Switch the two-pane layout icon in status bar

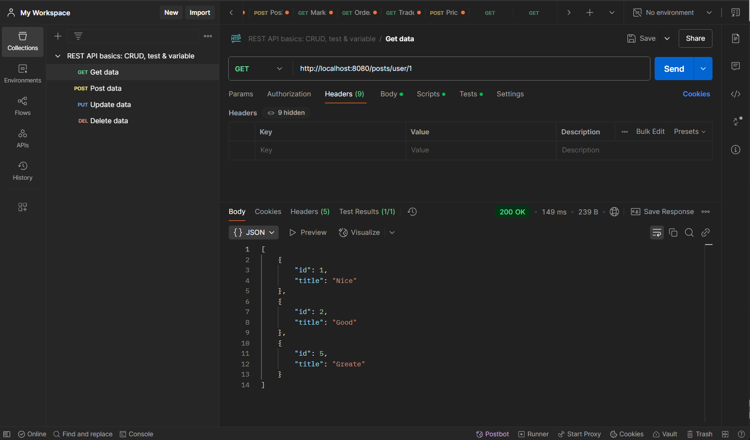725,434
